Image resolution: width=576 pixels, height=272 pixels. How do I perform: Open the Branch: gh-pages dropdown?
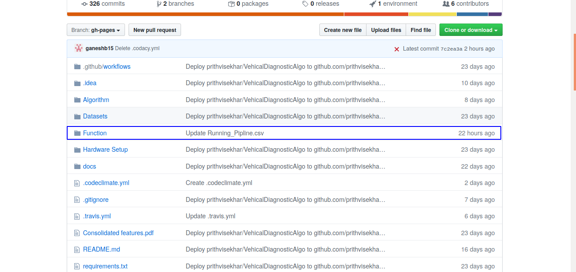pyautogui.click(x=96, y=30)
